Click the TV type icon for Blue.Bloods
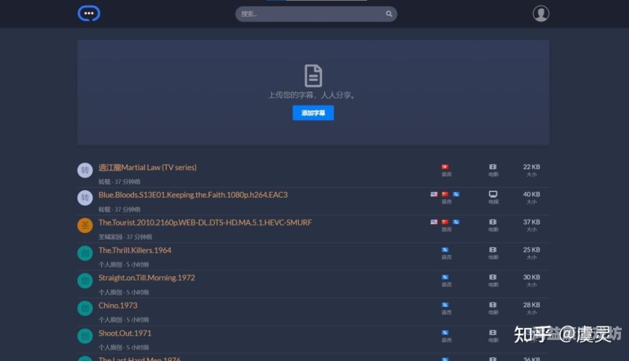This screenshot has height=361, width=629. 493,194
